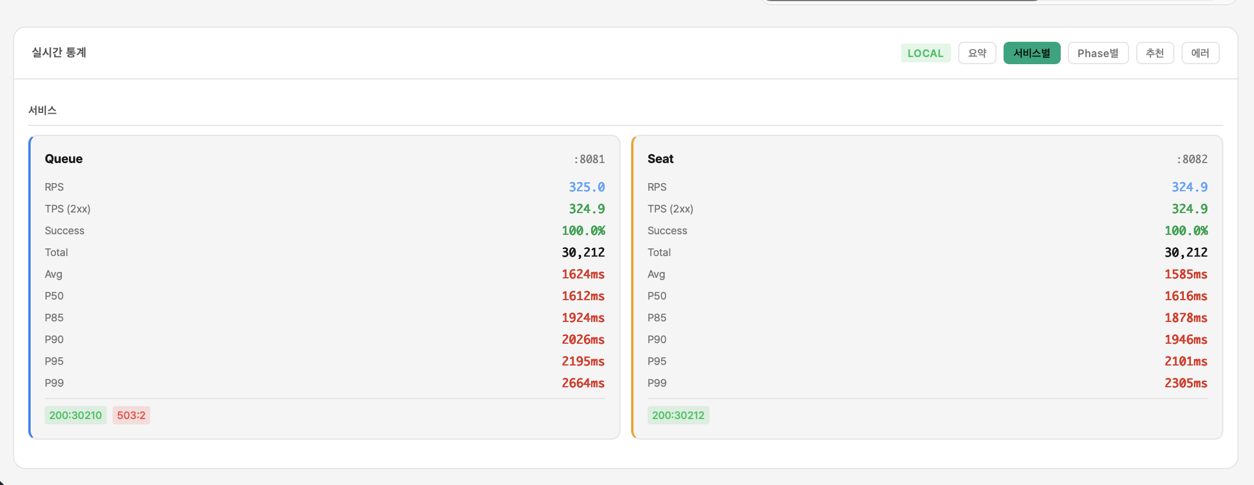Click the Seat Avg value 1585ms
Image resolution: width=1254 pixels, height=485 pixels.
click(1186, 274)
